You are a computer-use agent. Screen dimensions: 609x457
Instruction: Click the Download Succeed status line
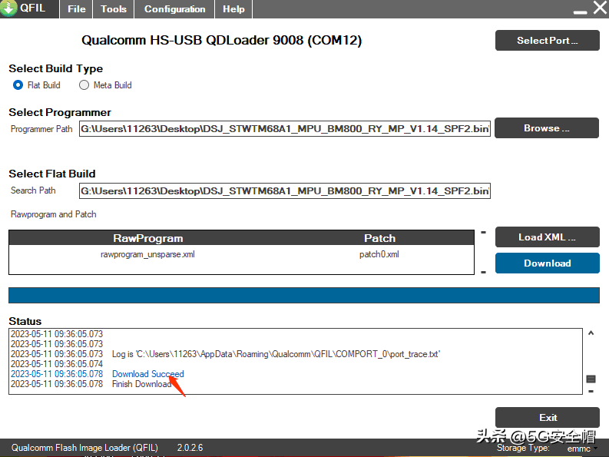point(98,374)
